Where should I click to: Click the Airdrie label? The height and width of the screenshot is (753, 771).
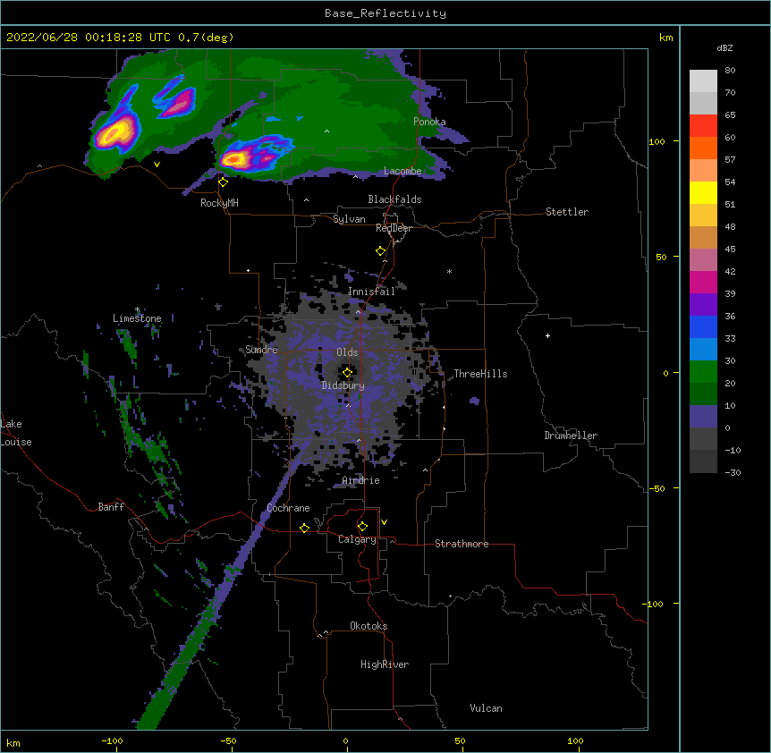click(361, 480)
